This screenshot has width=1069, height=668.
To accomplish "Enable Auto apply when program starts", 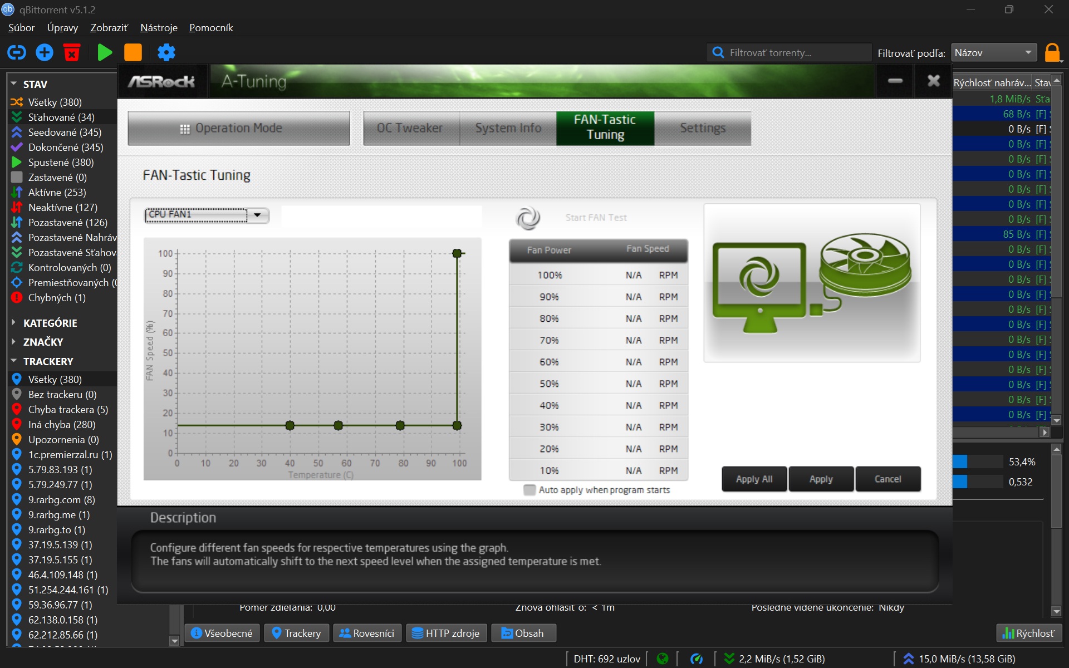I will pyautogui.click(x=529, y=490).
